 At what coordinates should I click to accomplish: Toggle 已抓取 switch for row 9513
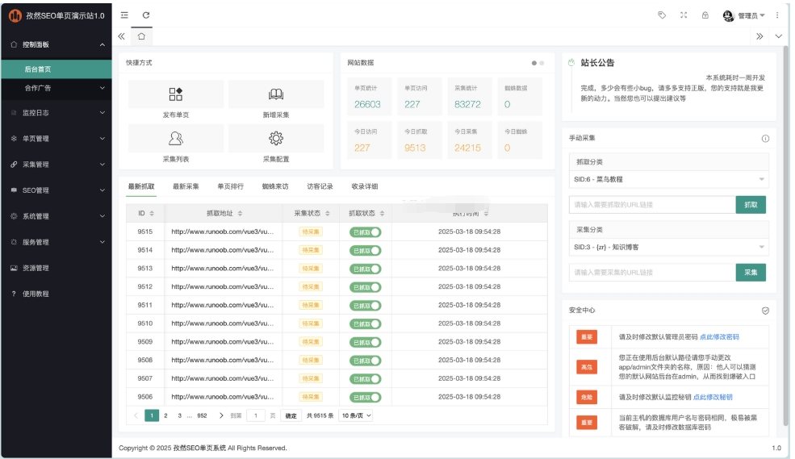click(365, 269)
